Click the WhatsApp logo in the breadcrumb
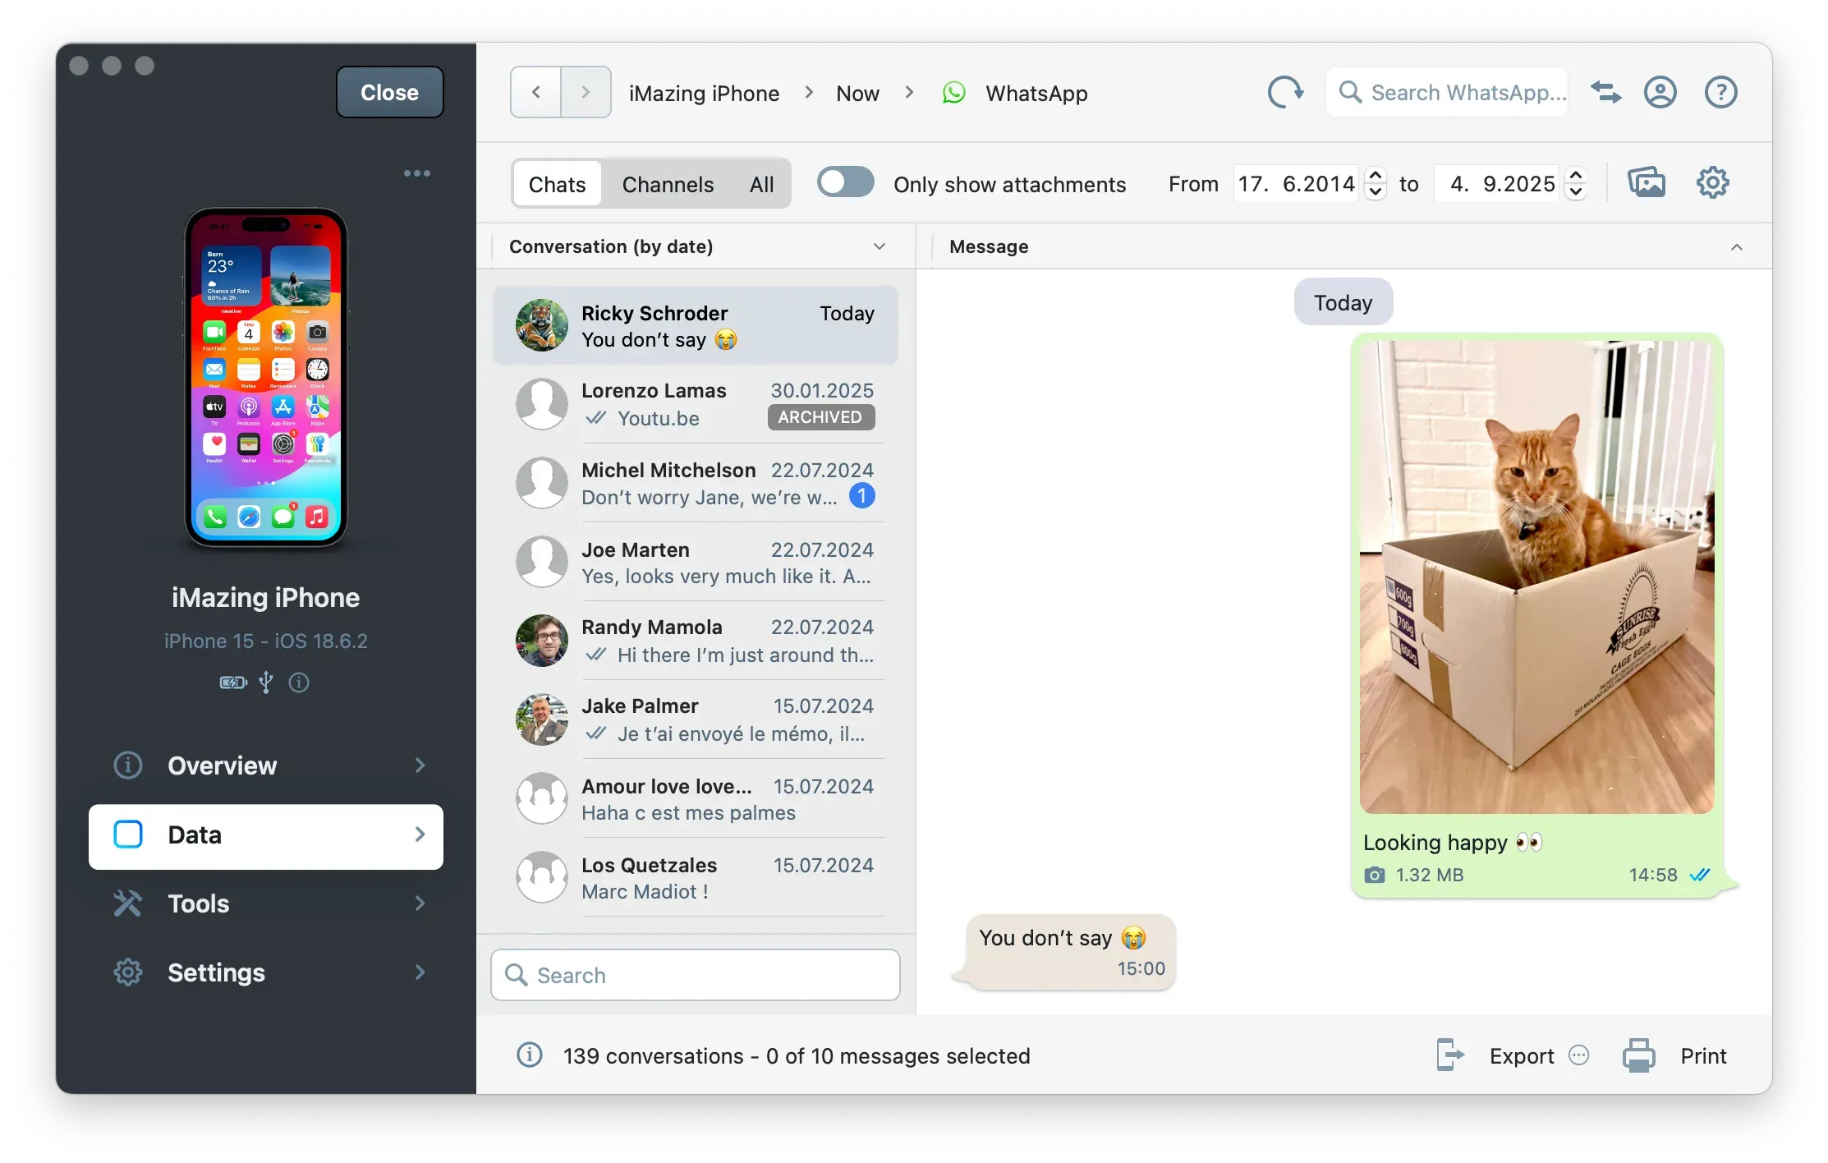This screenshot has width=1828, height=1163. click(954, 93)
